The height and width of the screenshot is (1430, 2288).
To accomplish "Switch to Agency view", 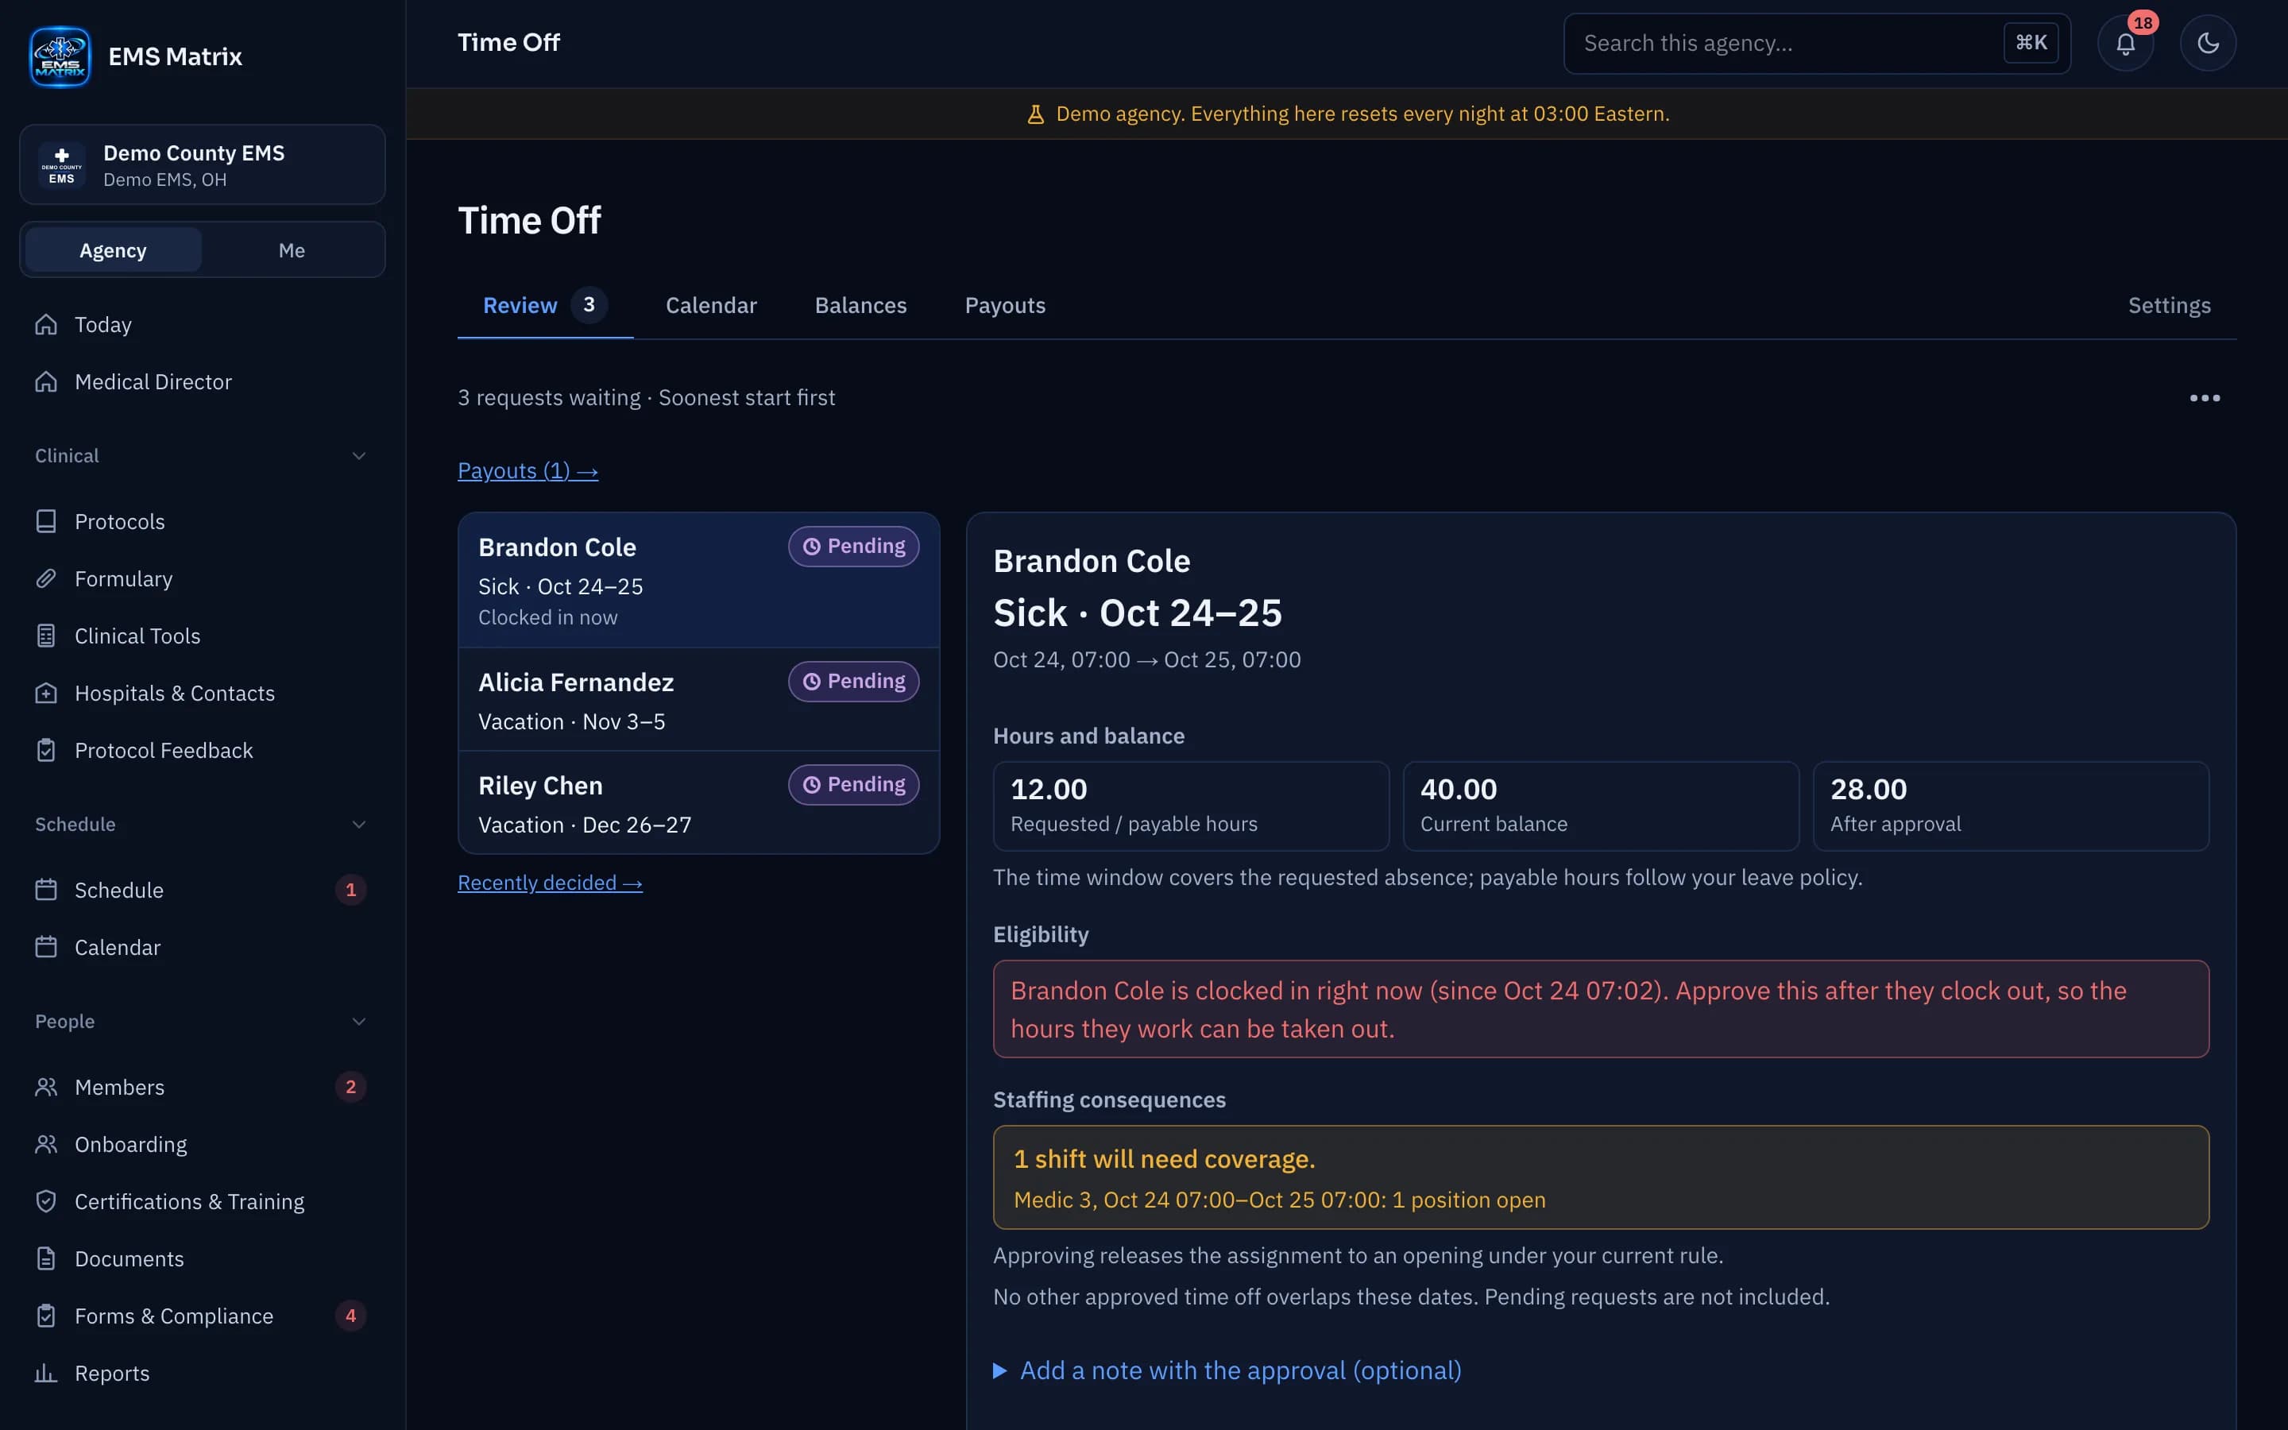I will click(113, 250).
